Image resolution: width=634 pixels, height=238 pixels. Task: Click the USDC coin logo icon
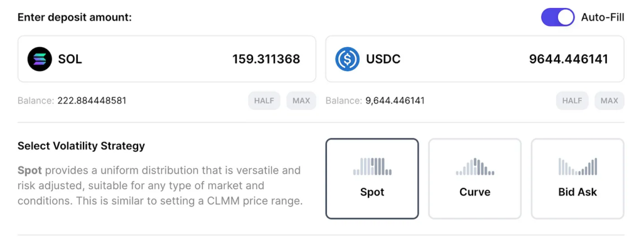tap(347, 59)
